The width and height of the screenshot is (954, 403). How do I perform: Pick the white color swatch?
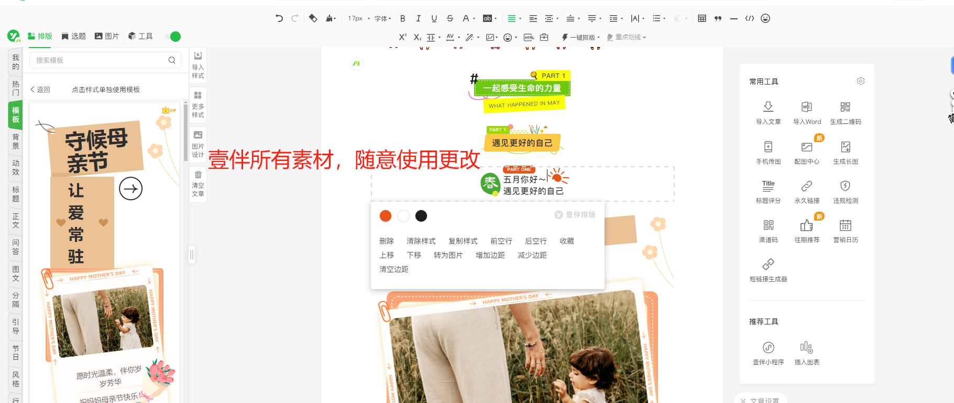click(403, 216)
